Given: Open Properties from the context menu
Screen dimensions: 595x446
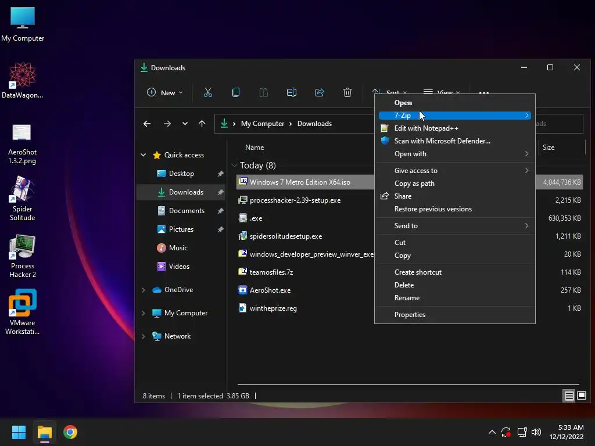Looking at the screenshot, I should [x=454, y=315].
